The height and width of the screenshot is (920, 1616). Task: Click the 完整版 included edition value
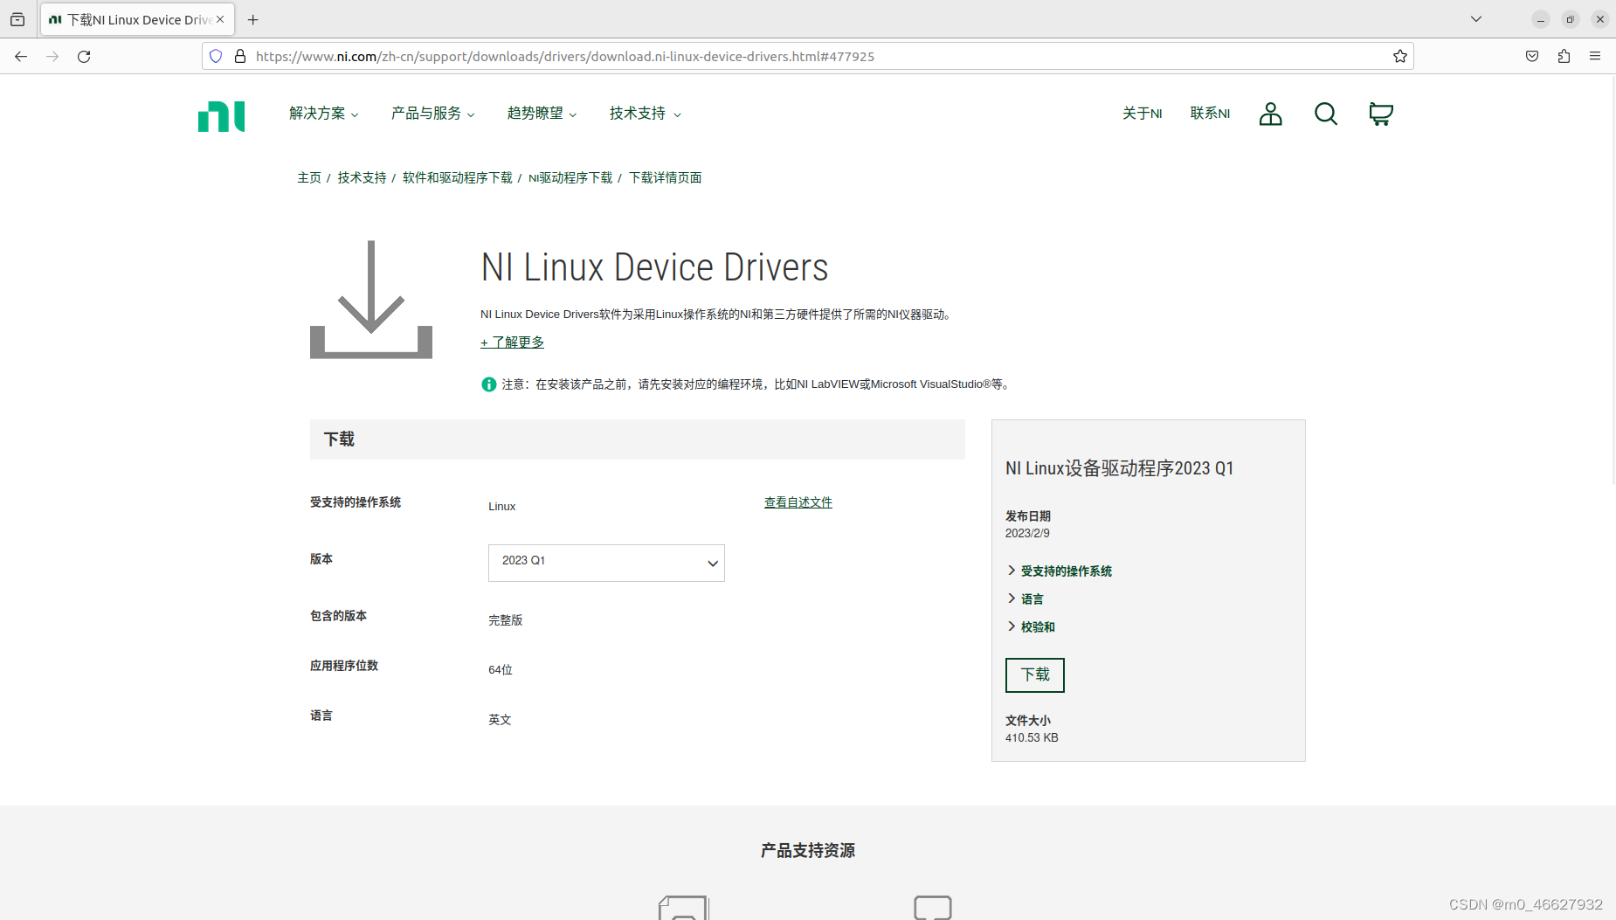tap(505, 620)
